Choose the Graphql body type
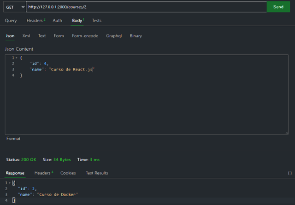This screenshot has height=205, width=295. click(x=114, y=36)
